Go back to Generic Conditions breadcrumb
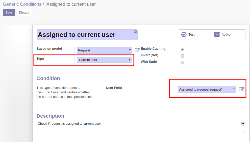The image size is (250, 142). [22, 4]
